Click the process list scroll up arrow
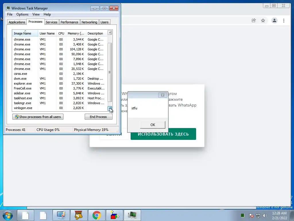This screenshot has height=221, width=294. pos(110,33)
